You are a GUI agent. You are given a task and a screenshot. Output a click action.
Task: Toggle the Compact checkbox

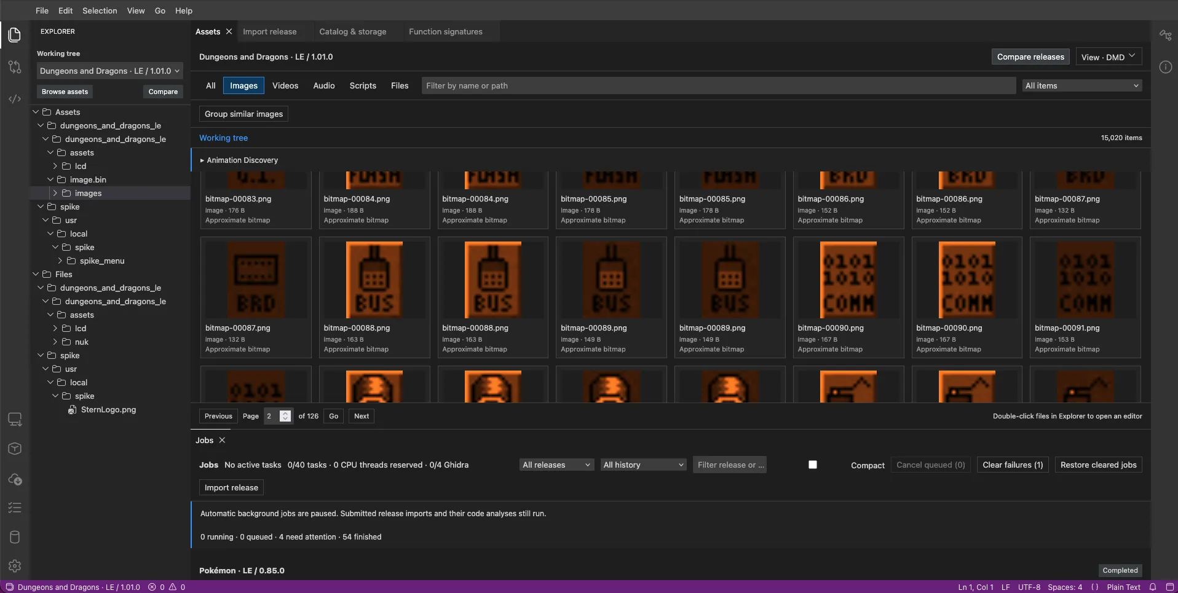tap(812, 465)
